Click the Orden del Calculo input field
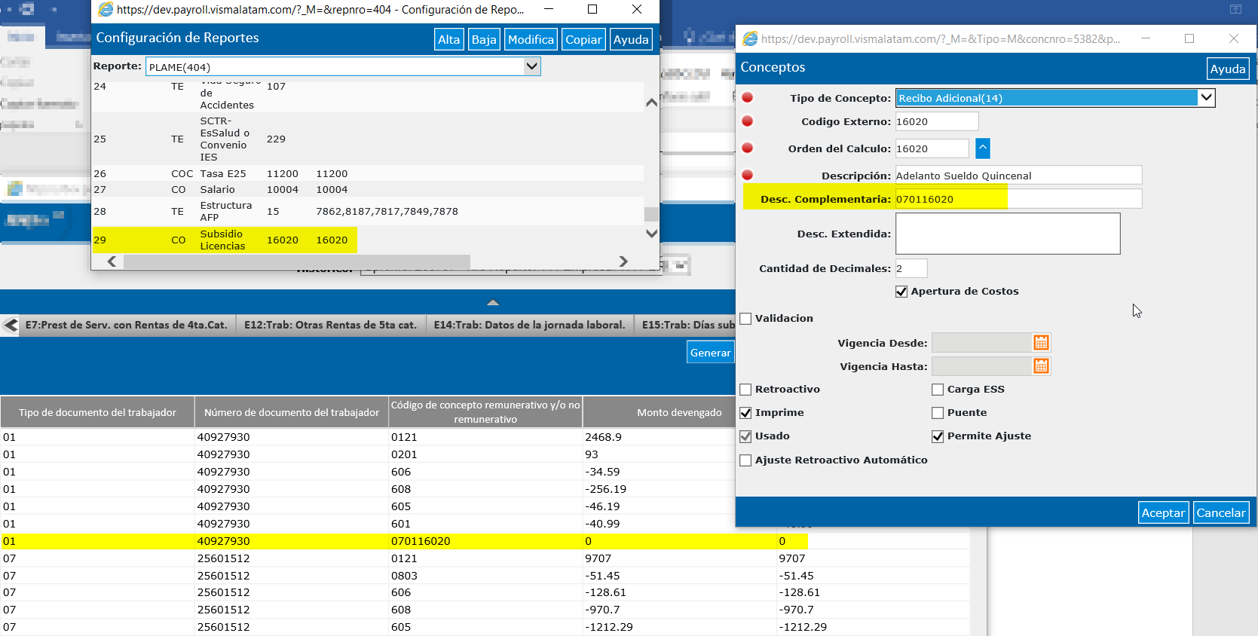 pos(932,148)
